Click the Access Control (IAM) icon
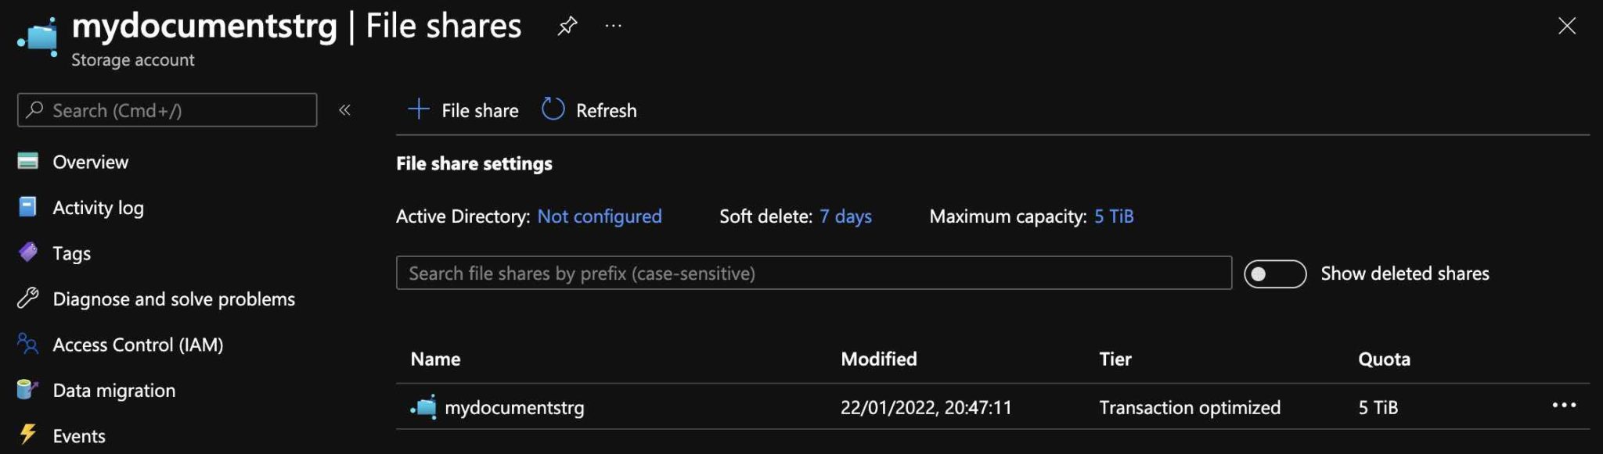 click(27, 344)
